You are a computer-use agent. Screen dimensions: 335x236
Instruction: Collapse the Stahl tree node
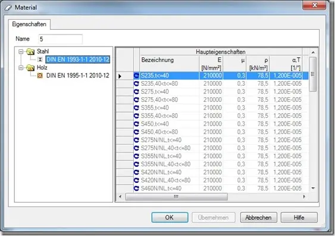click(21, 52)
